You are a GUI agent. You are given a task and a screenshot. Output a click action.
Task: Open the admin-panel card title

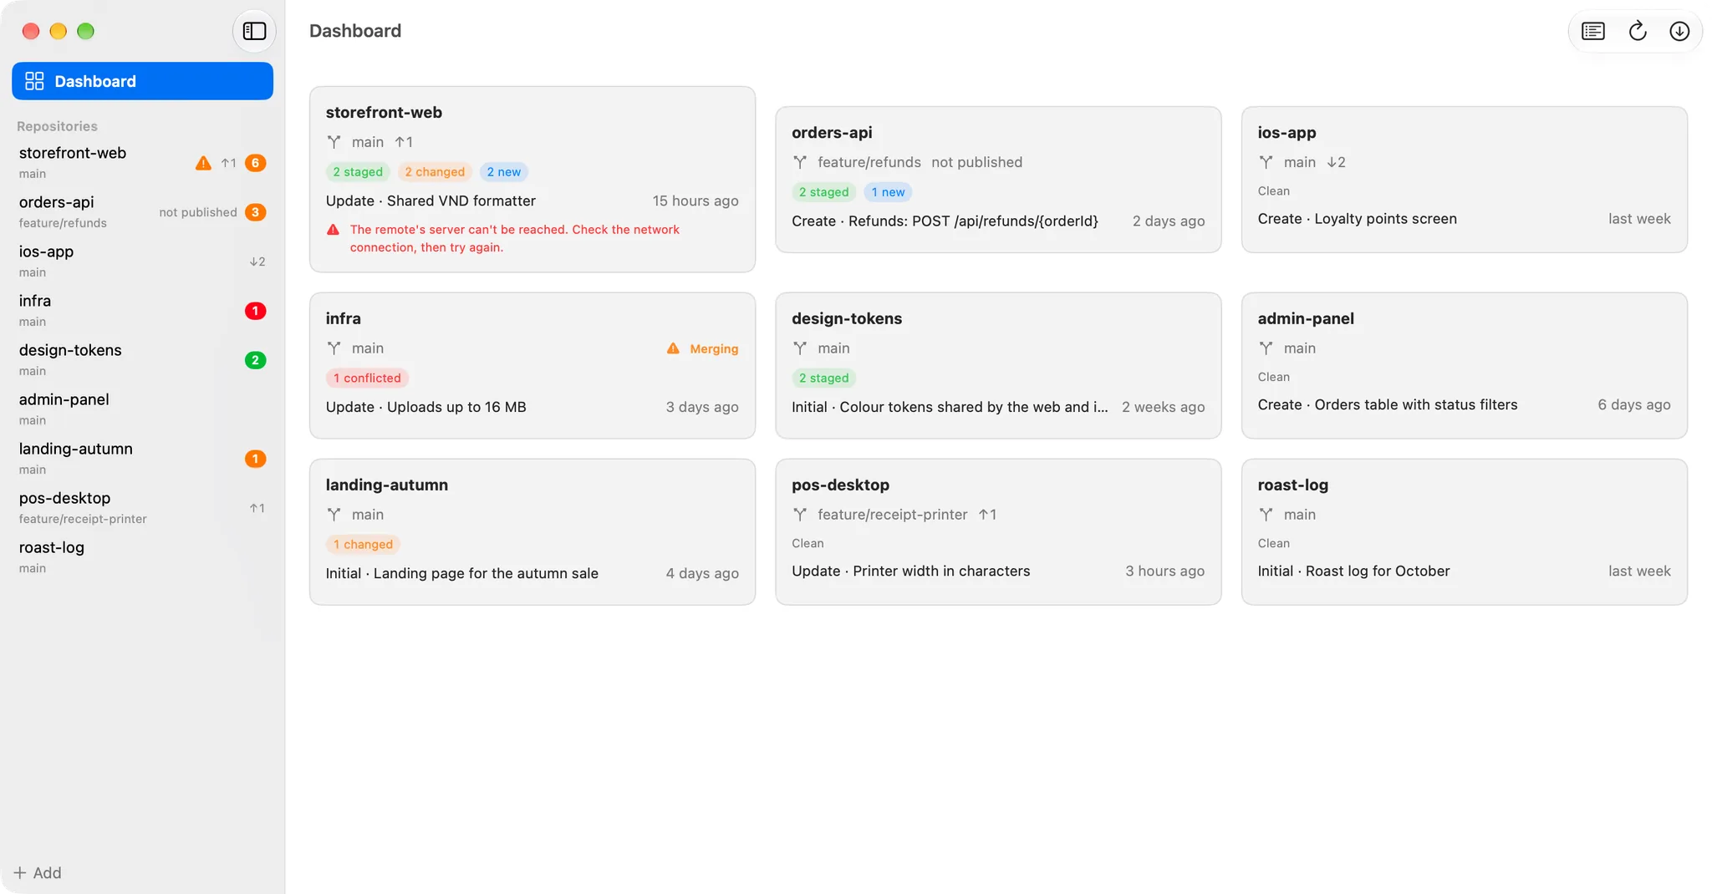1306,318
